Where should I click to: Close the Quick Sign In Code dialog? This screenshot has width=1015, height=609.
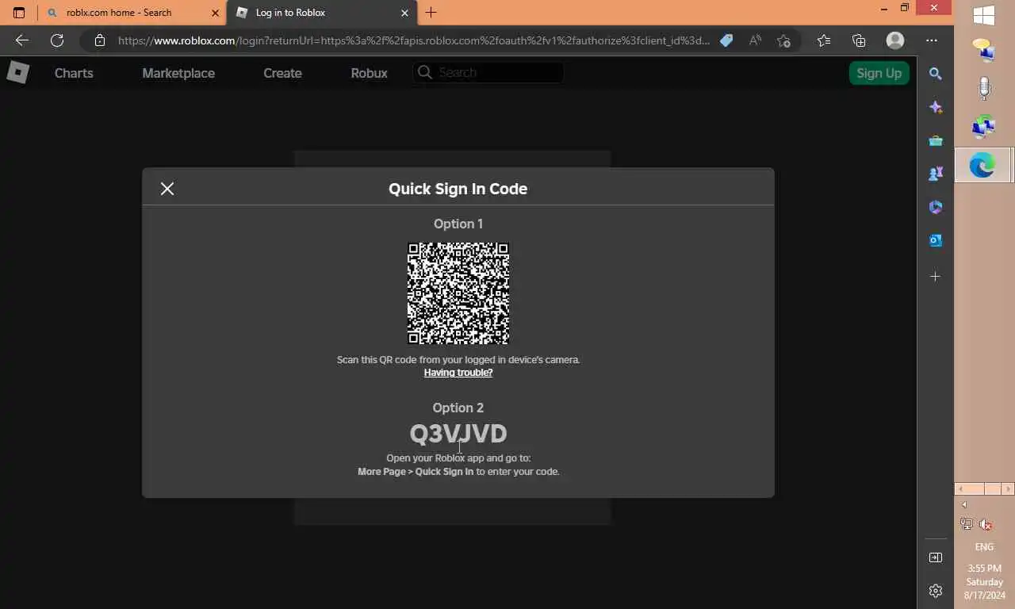coord(167,189)
